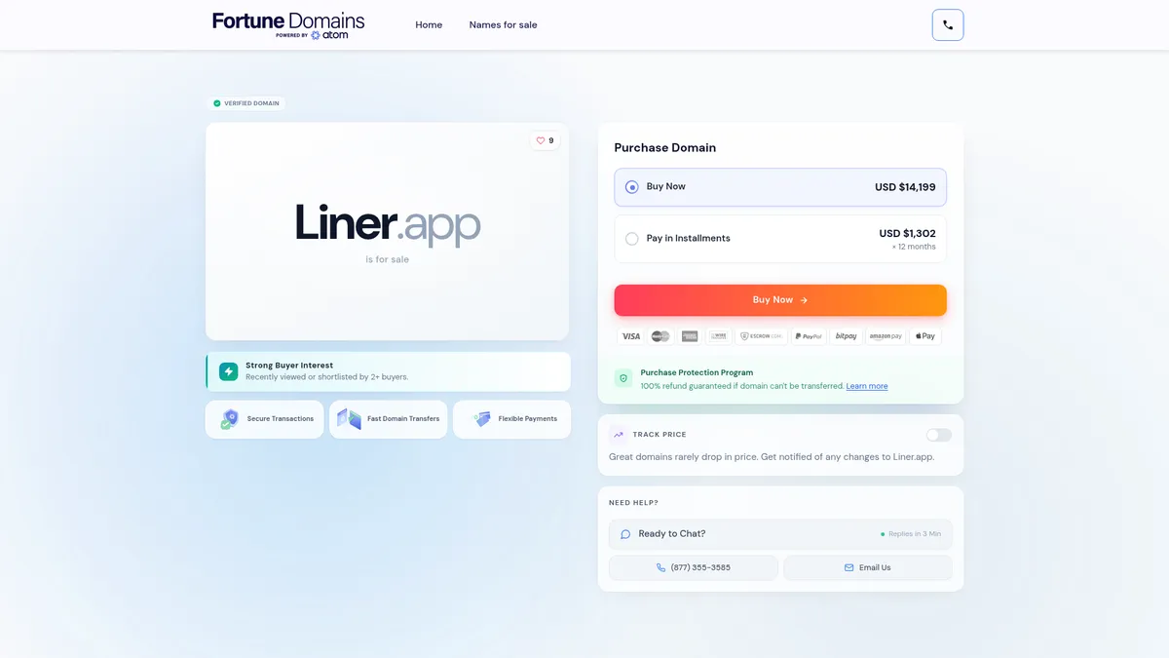Click the Purchase Protection shield icon
Screen dimensions: 1169x658
coord(623,378)
